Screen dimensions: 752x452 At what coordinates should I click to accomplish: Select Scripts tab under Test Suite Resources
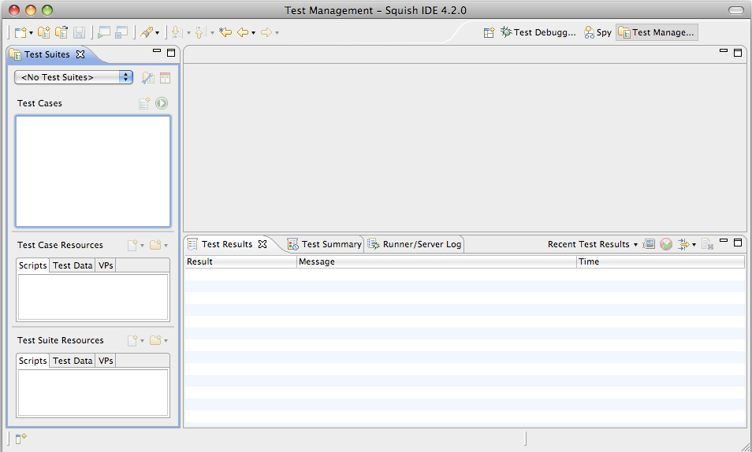click(x=32, y=361)
